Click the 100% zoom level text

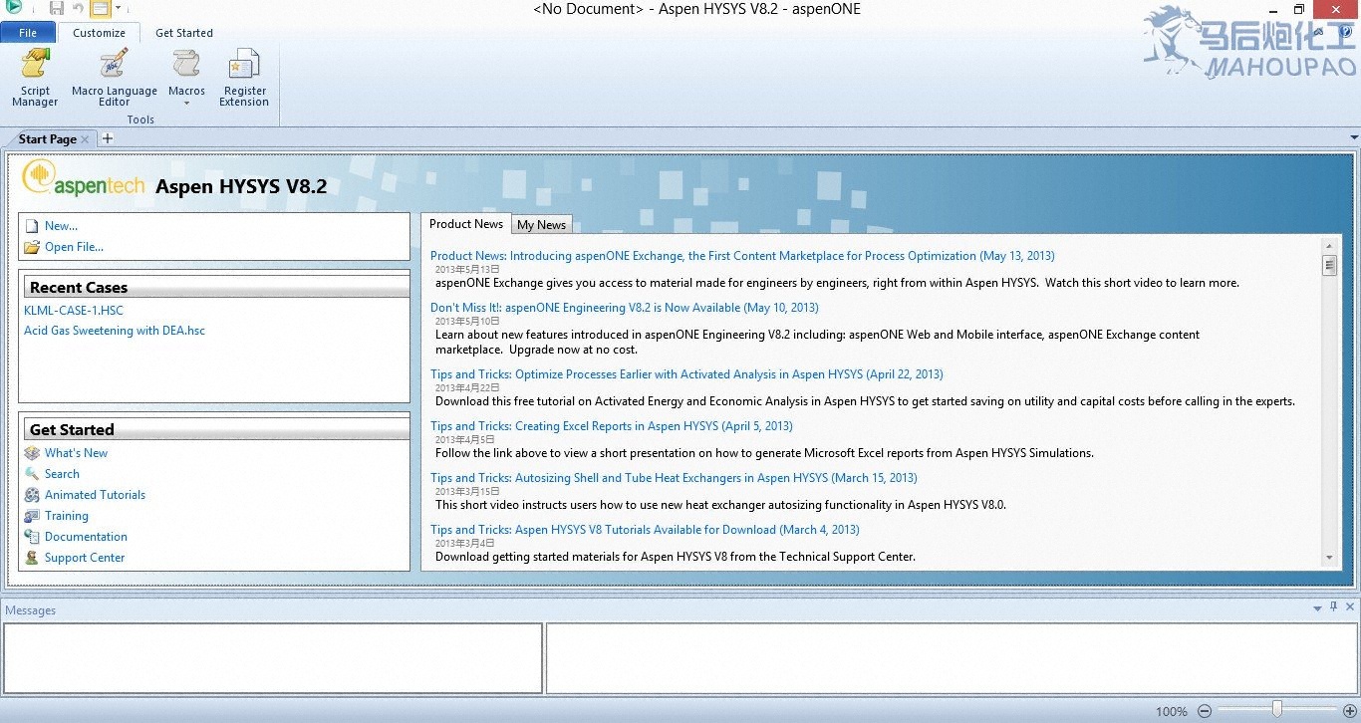[x=1171, y=711]
